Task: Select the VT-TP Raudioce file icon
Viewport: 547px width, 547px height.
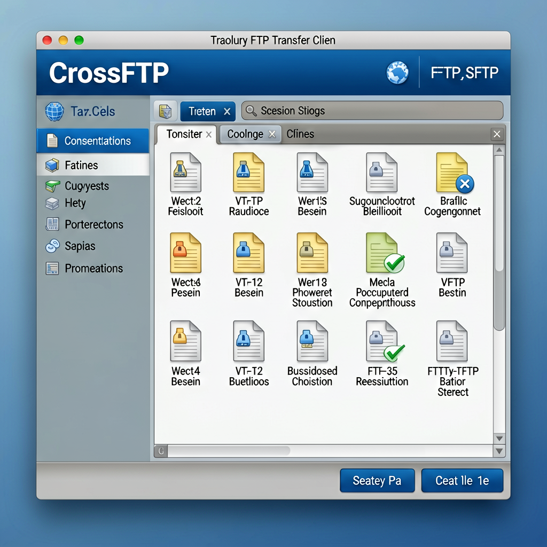Action: click(249, 173)
